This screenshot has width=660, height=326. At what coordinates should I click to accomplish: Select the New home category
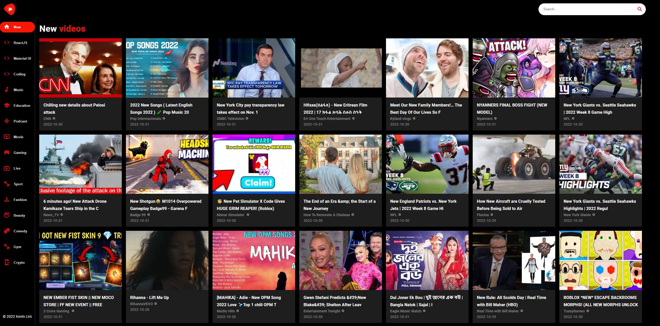[x=17, y=27]
